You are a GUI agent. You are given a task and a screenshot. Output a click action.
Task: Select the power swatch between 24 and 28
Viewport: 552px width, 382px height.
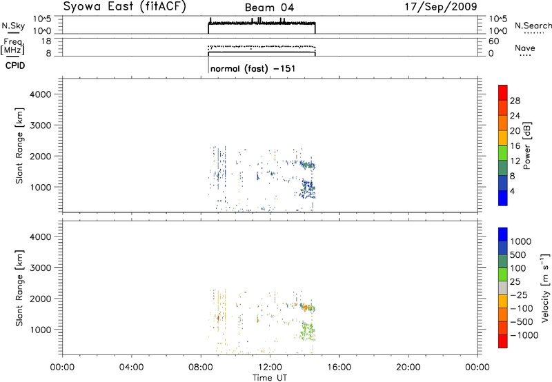[503, 108]
